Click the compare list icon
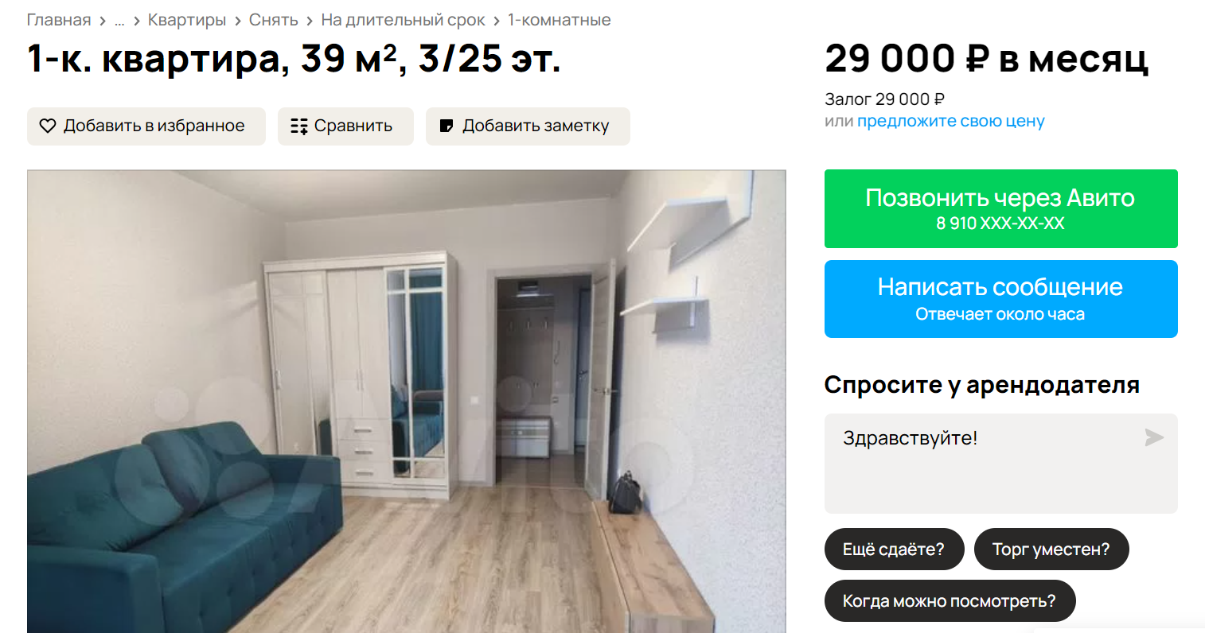The height and width of the screenshot is (633, 1205). 299,126
